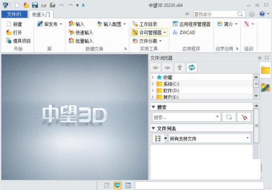Collapse the 文件列表 section
Viewport: 272px width, 190px height.
coord(153,128)
